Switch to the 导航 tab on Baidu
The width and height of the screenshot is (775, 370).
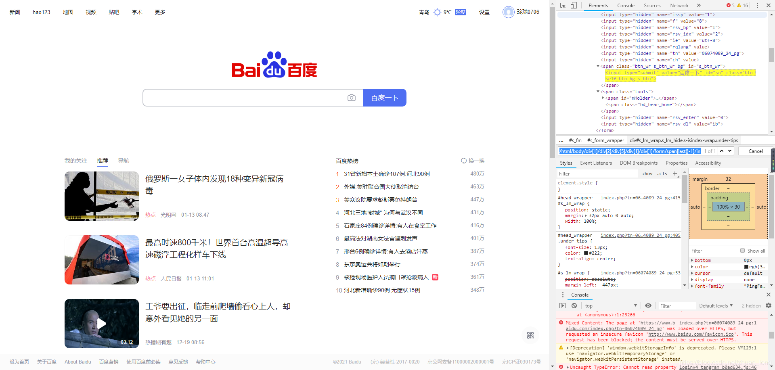[x=123, y=161]
